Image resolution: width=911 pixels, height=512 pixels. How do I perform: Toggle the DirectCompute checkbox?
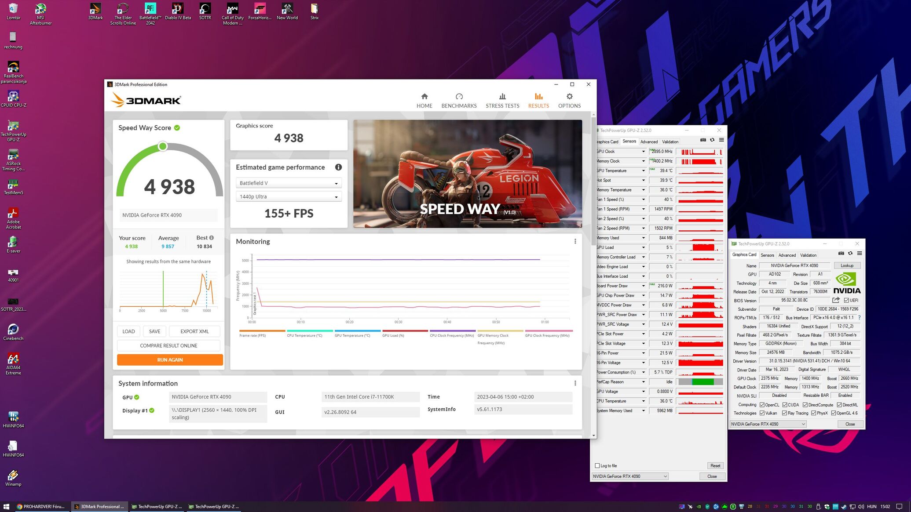coord(805,405)
